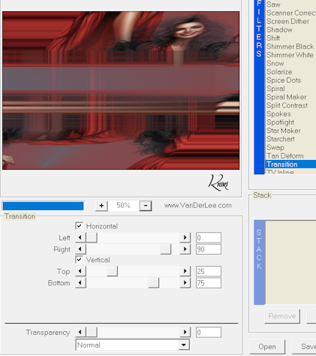
Task: Click the zoom in plus button
Action: click(x=101, y=206)
